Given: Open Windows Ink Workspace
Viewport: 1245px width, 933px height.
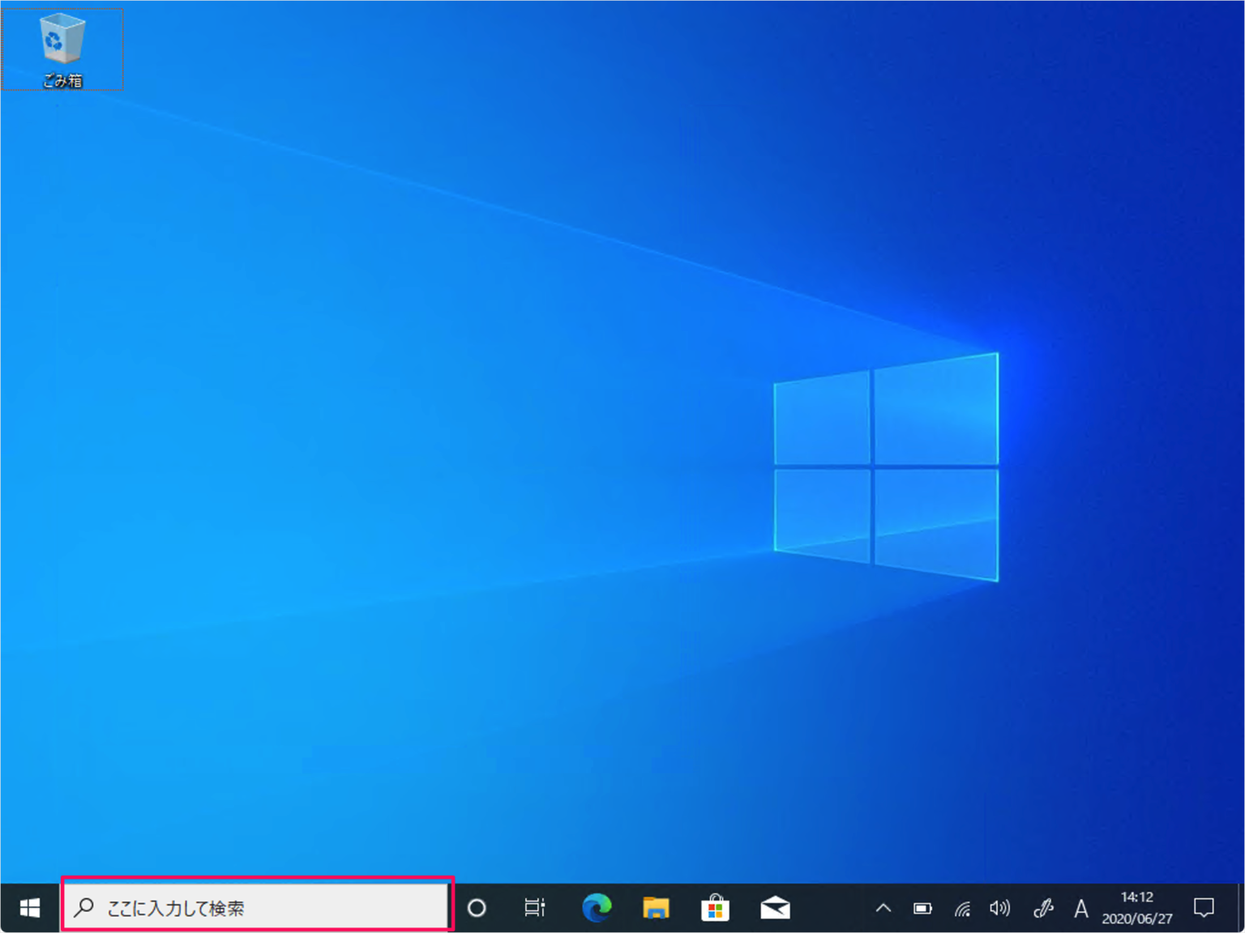Looking at the screenshot, I should [1042, 908].
